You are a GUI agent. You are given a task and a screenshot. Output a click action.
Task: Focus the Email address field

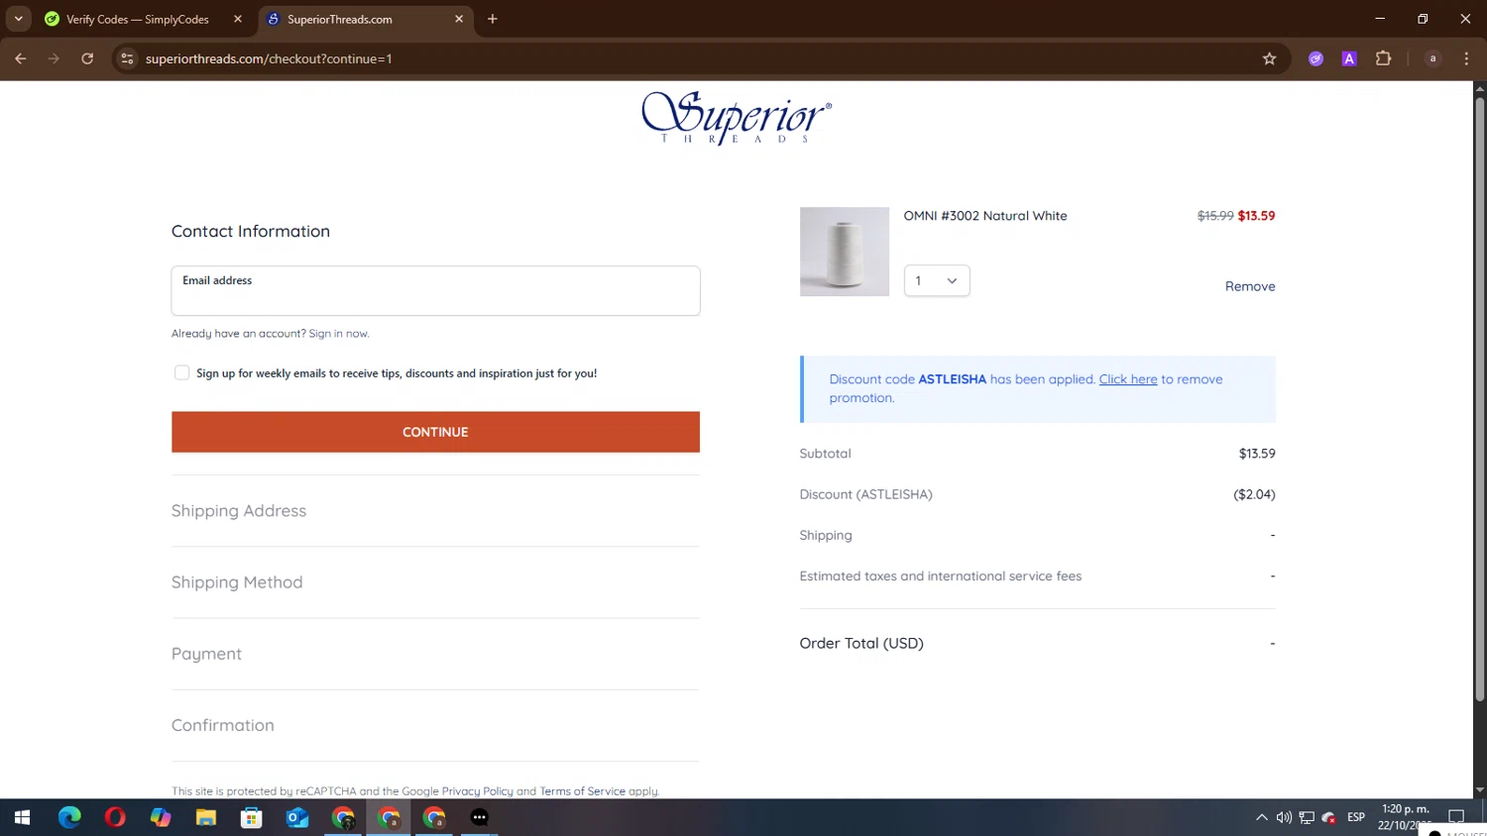tap(435, 290)
